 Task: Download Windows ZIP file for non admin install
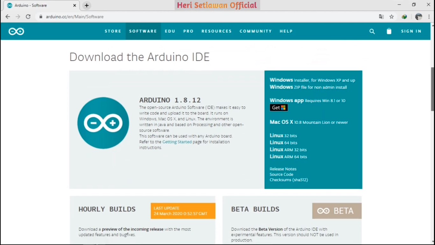pyautogui.click(x=308, y=87)
